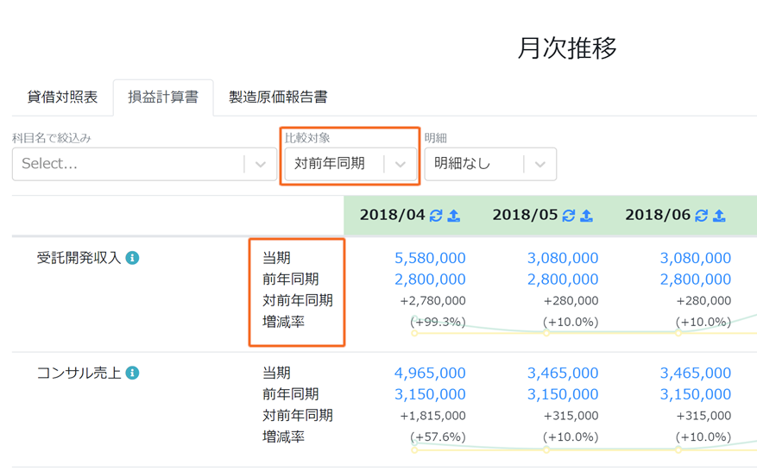Click 増減率 label in コンサル売上 row
Image resolution: width=757 pixels, height=471 pixels.
pos(284,436)
